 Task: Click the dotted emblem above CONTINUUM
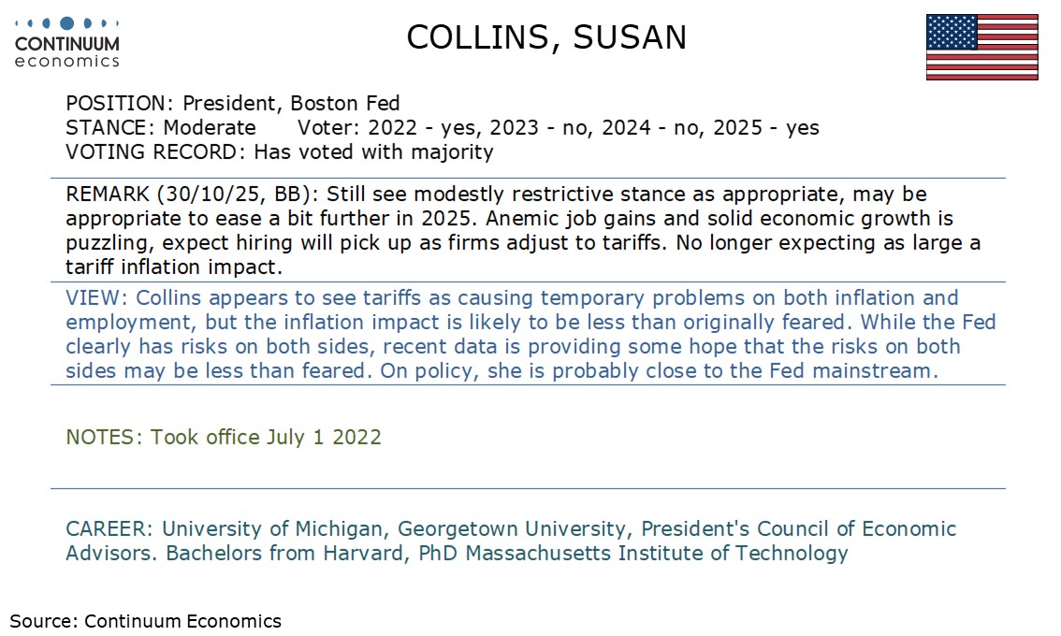tap(67, 23)
